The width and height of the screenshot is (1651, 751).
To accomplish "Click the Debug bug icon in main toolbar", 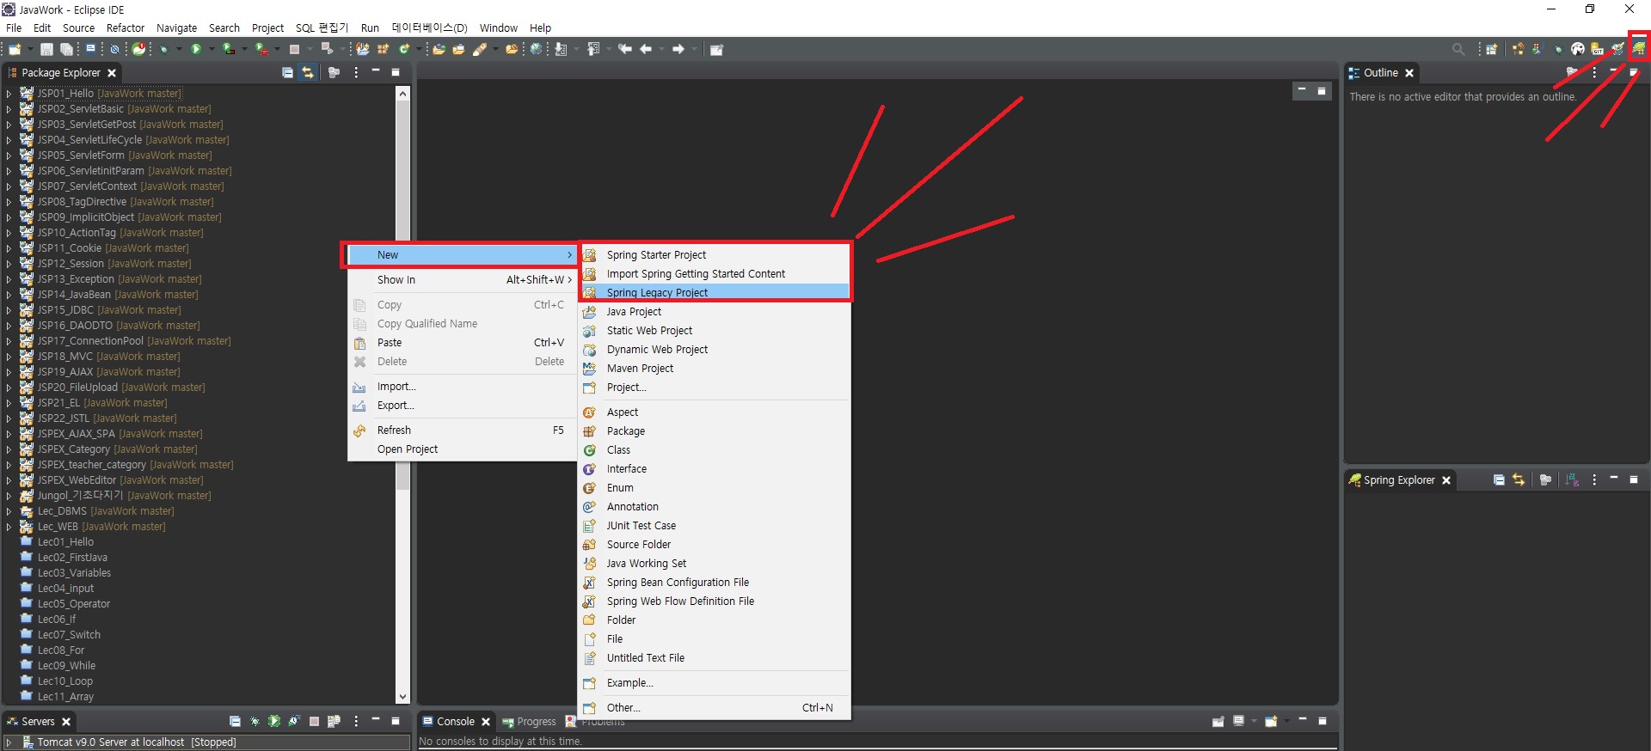I will (163, 49).
